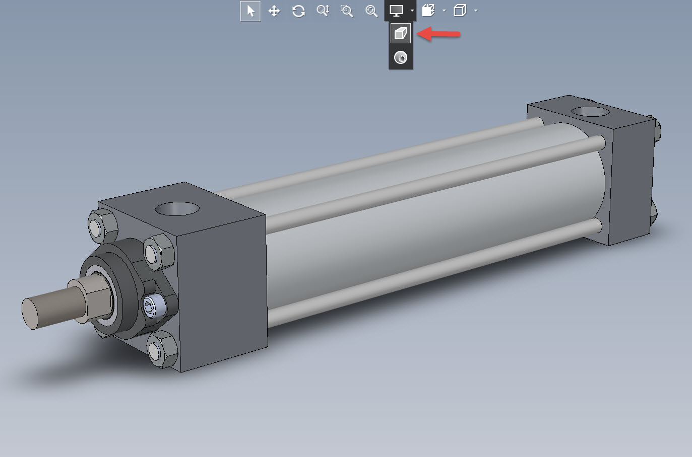Activate the Rotate view tool
Viewport: 692px width, 457px height.
click(x=298, y=11)
